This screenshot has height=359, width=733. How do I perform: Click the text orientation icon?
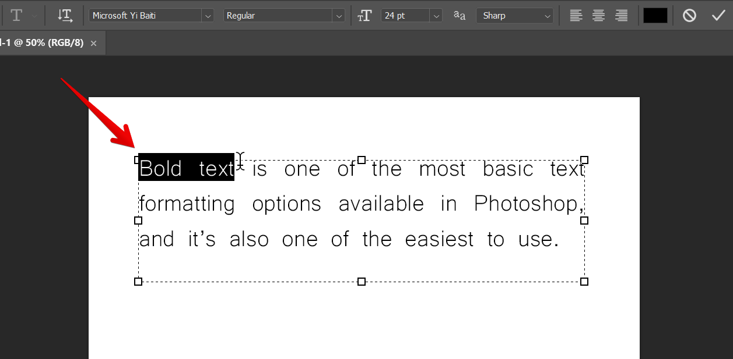coord(65,15)
